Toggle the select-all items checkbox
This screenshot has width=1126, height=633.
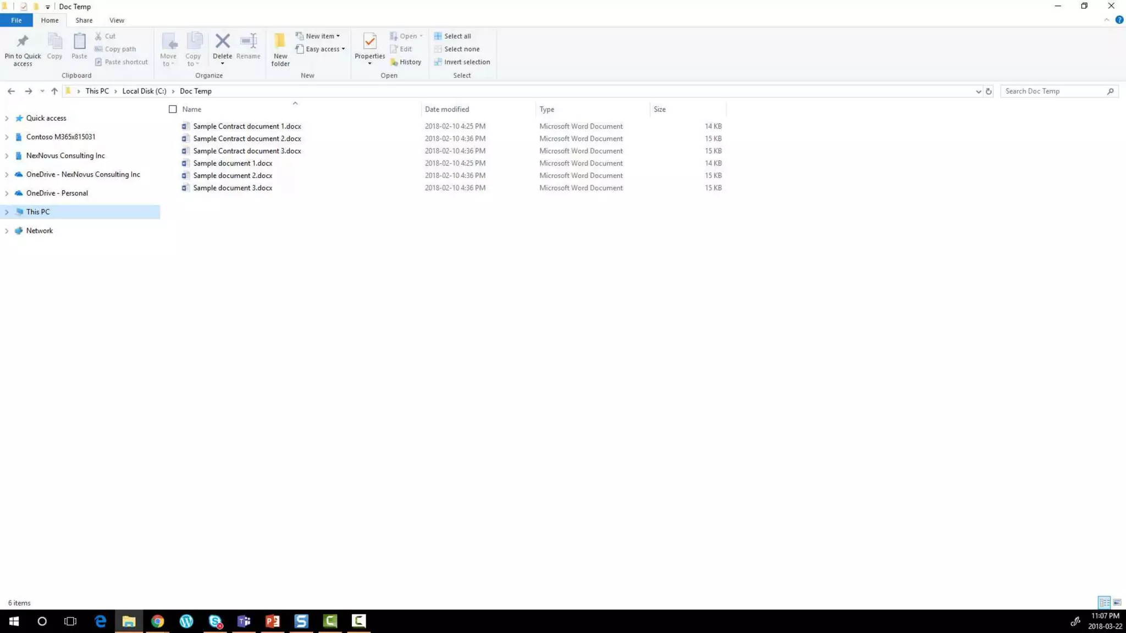pos(173,109)
